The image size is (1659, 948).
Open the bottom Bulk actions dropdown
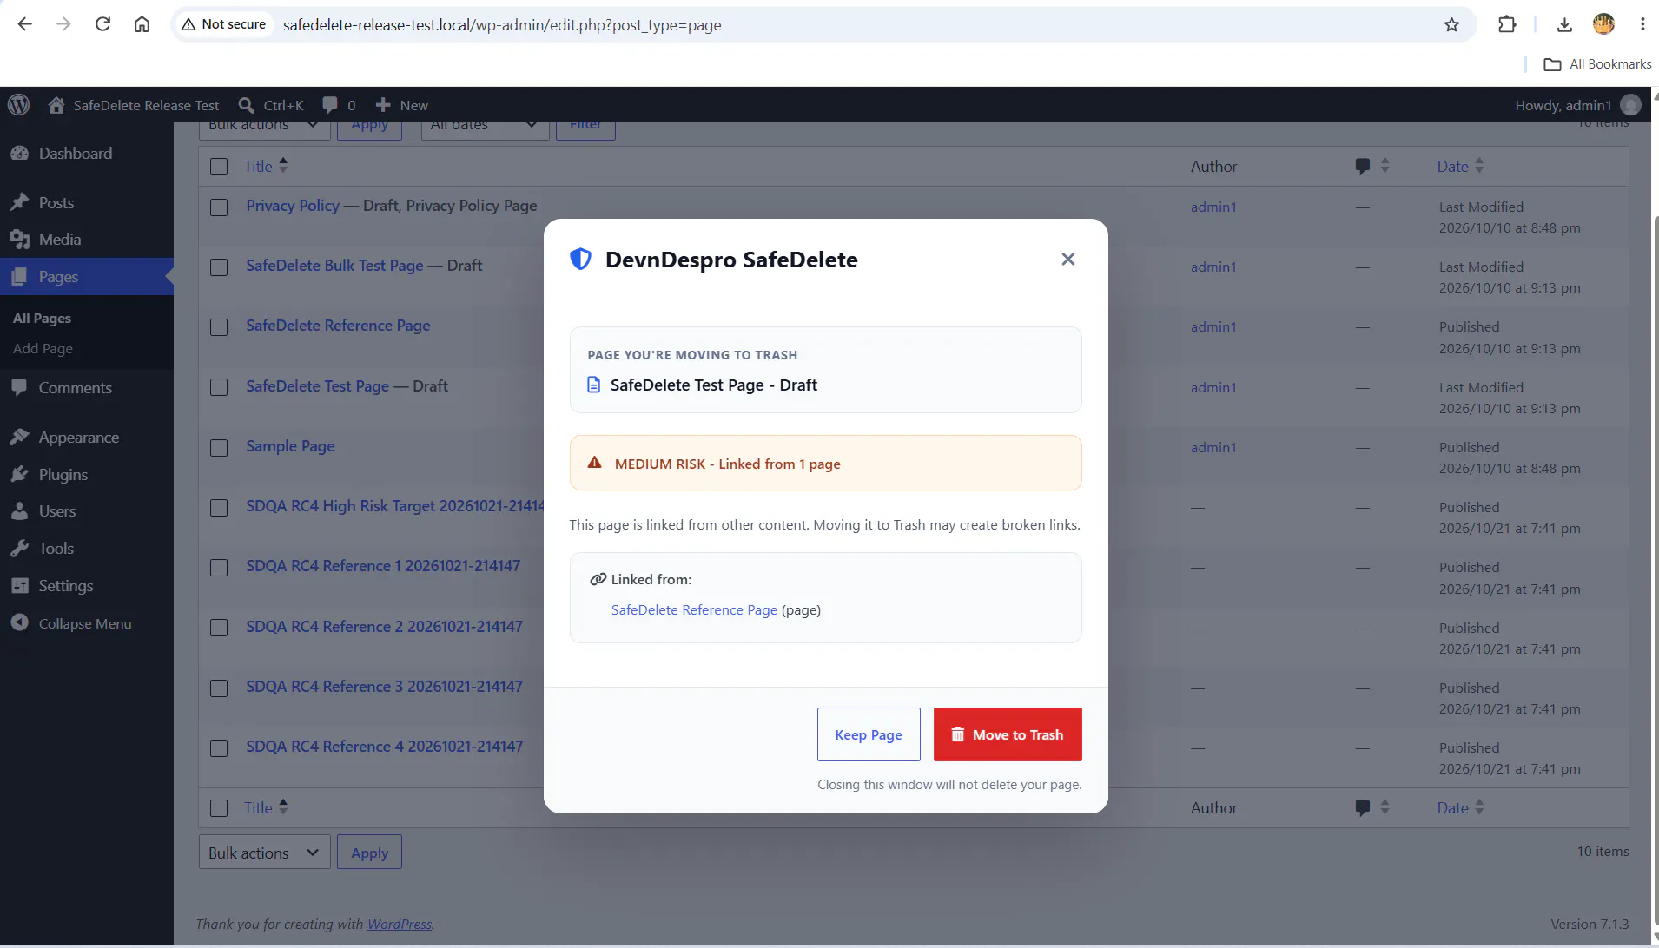(264, 853)
